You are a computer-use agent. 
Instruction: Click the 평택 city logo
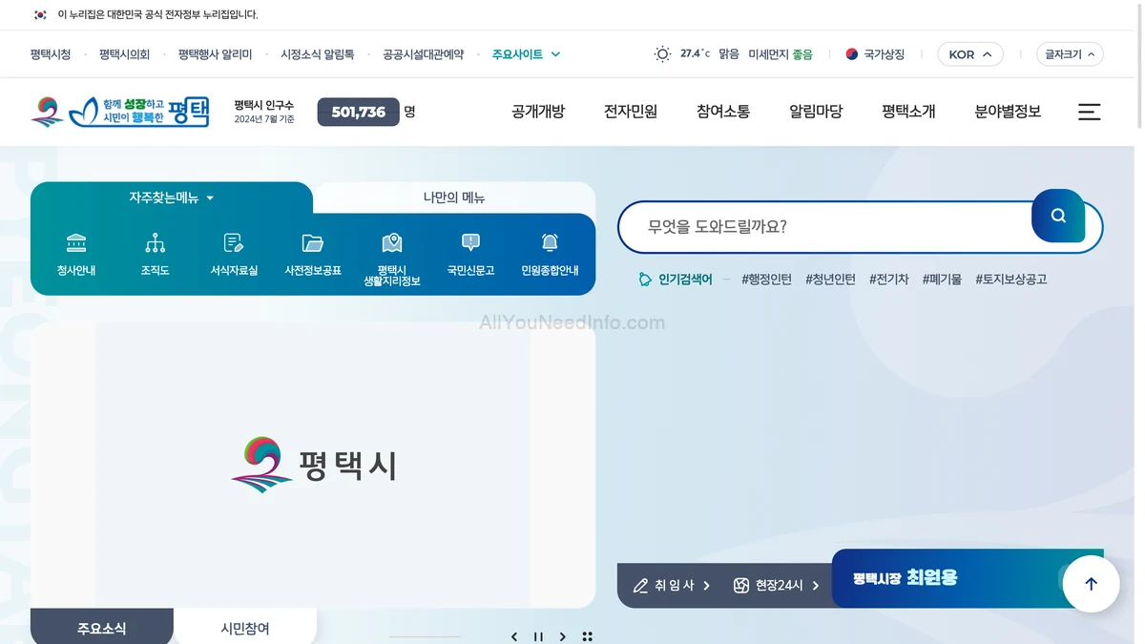coord(120,112)
